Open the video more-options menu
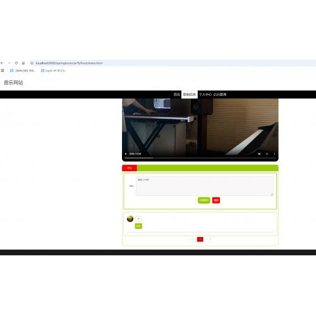316x316 pixels. (x=274, y=154)
